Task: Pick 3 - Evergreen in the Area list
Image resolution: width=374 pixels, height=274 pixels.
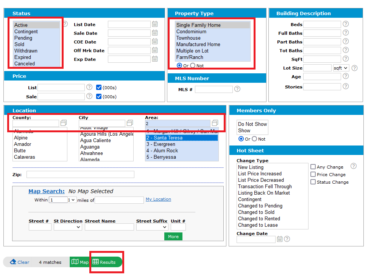Action: point(182,144)
